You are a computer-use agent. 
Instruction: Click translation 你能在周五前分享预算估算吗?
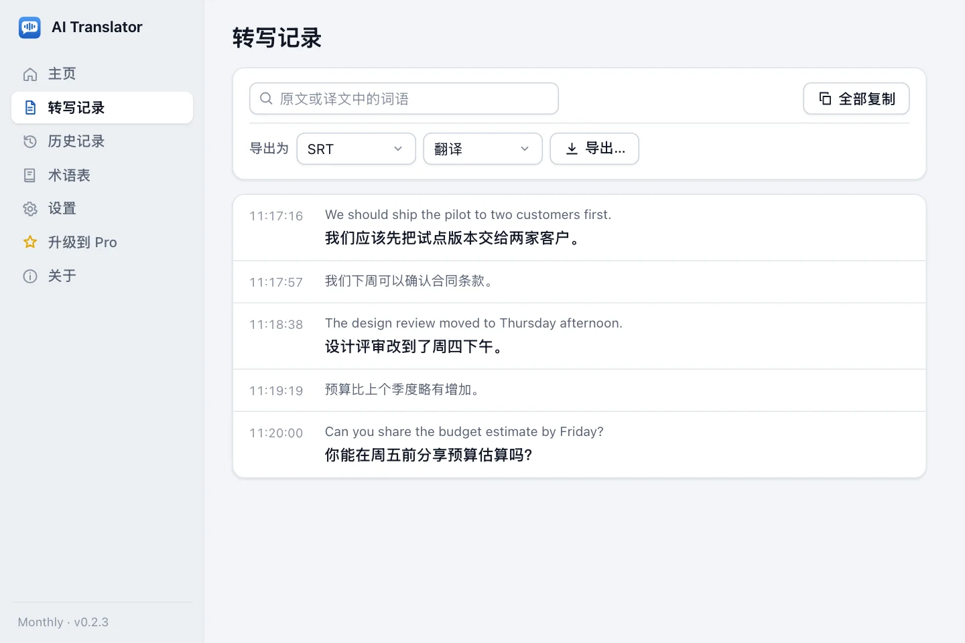click(429, 455)
